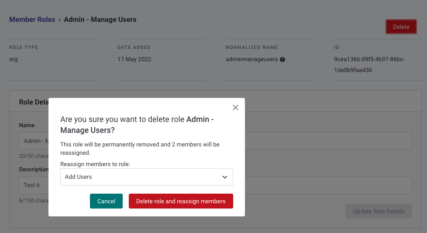Screen dimensions: 427x233
Task: Click the red Delete button at top
Action: coord(401,27)
